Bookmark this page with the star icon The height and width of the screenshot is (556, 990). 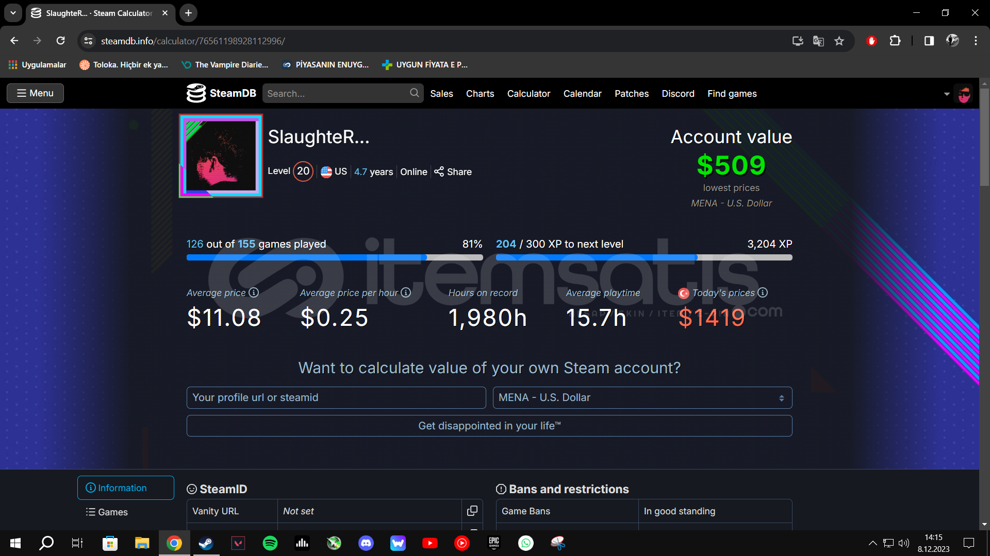(x=839, y=41)
